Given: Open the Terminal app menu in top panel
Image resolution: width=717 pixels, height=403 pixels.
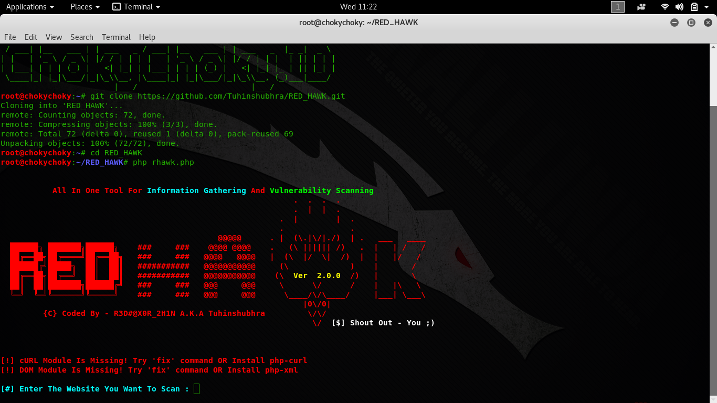Looking at the screenshot, I should point(136,7).
